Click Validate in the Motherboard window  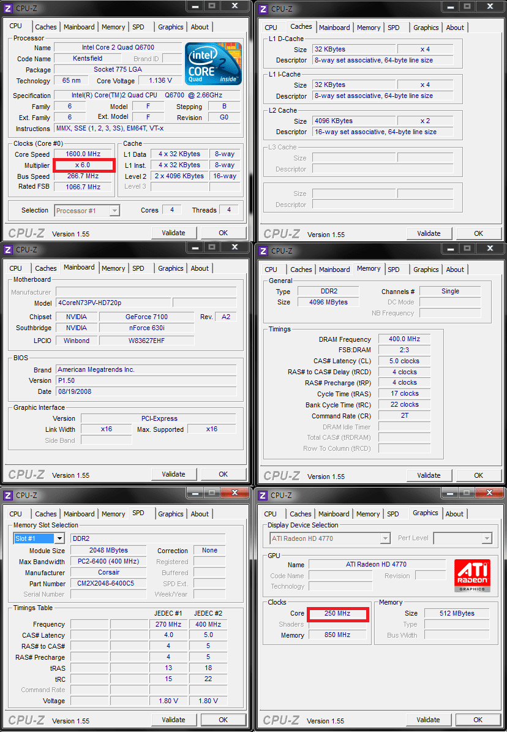[174, 474]
